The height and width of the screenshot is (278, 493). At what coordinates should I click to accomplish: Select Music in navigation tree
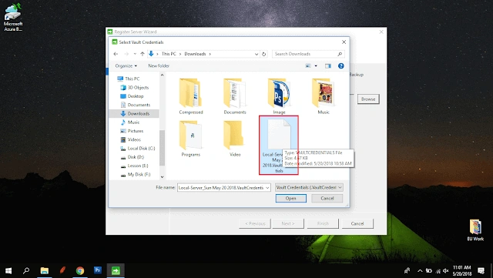click(x=130, y=122)
